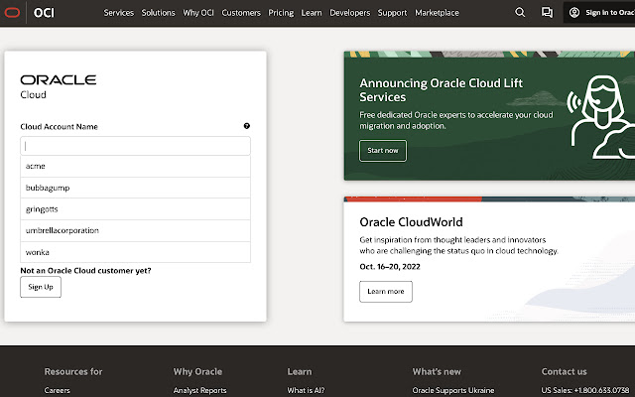Screen dimensions: 635x397
Task: Open the Marketplace menu
Action: pos(437,13)
